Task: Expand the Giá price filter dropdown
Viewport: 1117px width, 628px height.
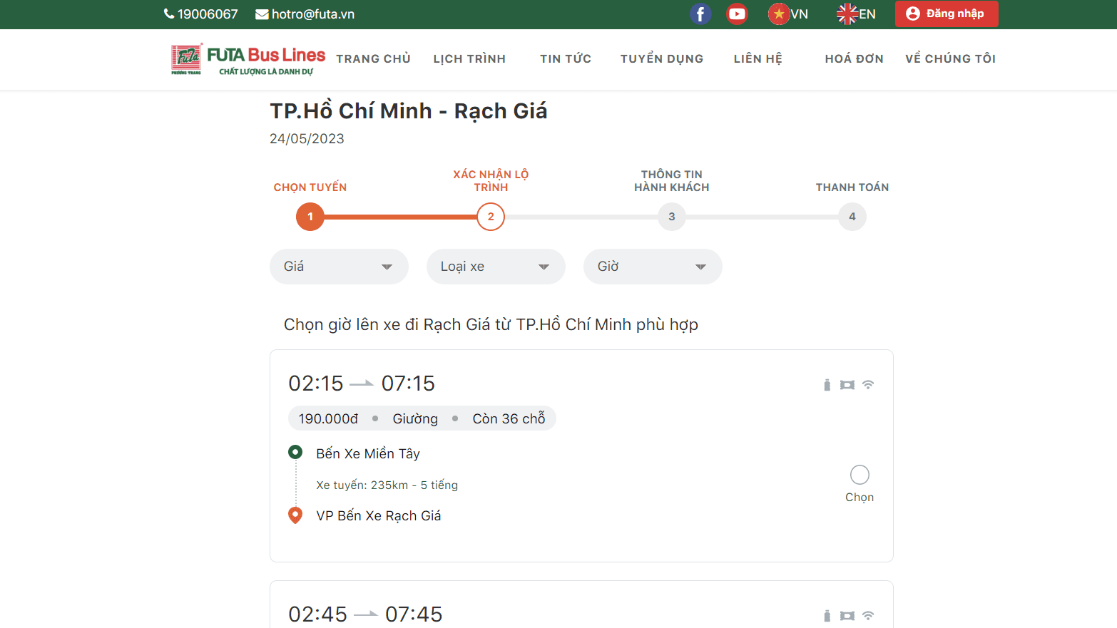Action: 339,267
